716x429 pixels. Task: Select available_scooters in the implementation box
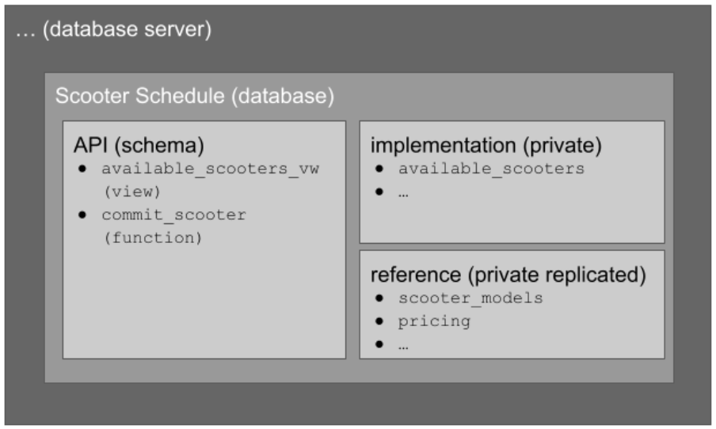(x=491, y=169)
